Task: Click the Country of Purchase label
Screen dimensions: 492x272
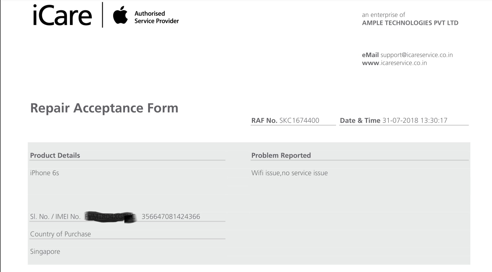Action: pyautogui.click(x=60, y=234)
